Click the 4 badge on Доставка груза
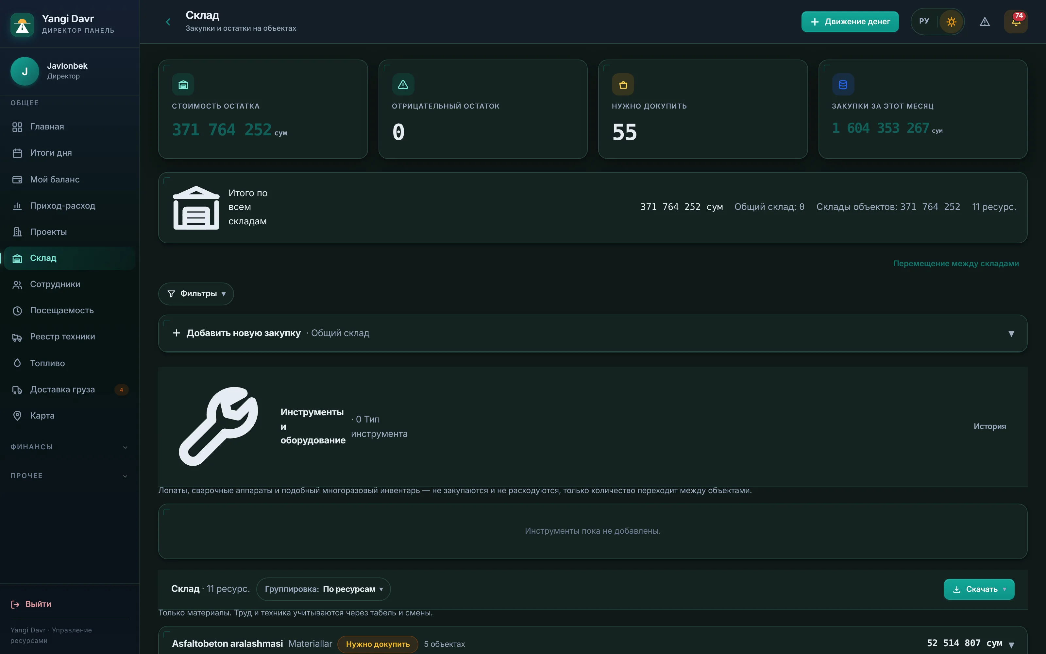 (122, 390)
